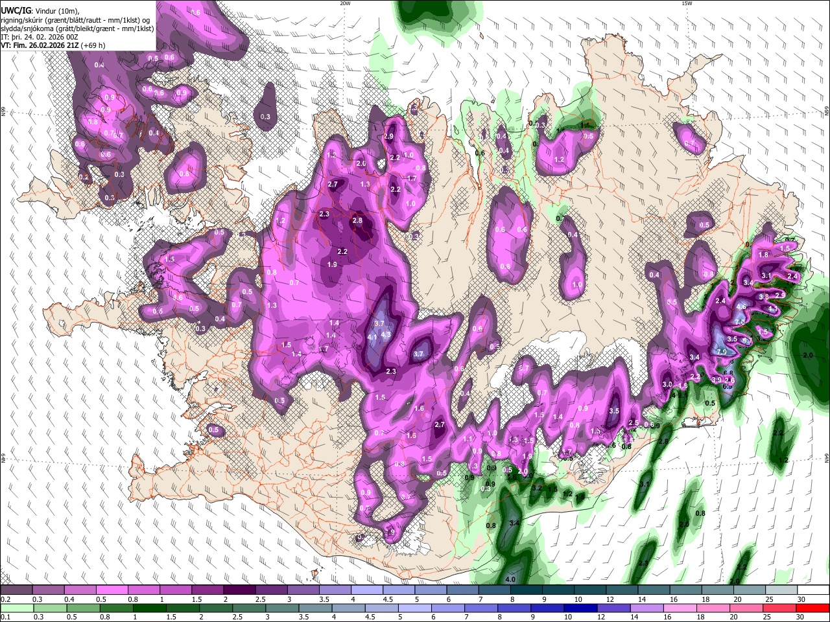Click the '15W' longitude label
This screenshot has width=830, height=622.
click(686, 3)
